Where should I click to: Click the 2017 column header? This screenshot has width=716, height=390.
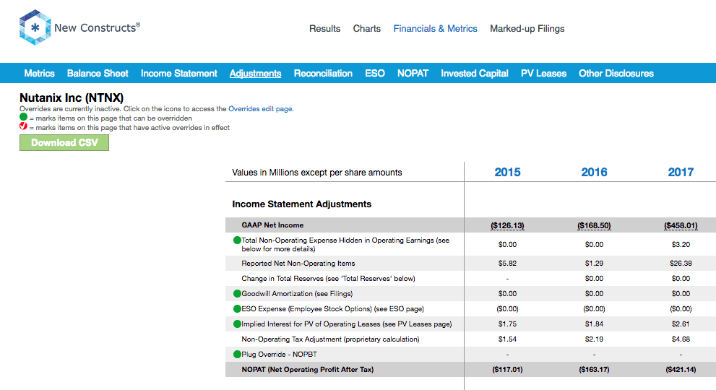[x=681, y=172]
